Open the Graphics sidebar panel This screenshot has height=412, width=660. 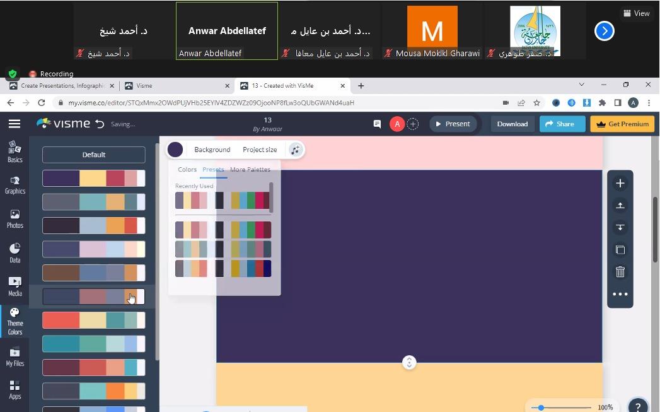[14, 185]
